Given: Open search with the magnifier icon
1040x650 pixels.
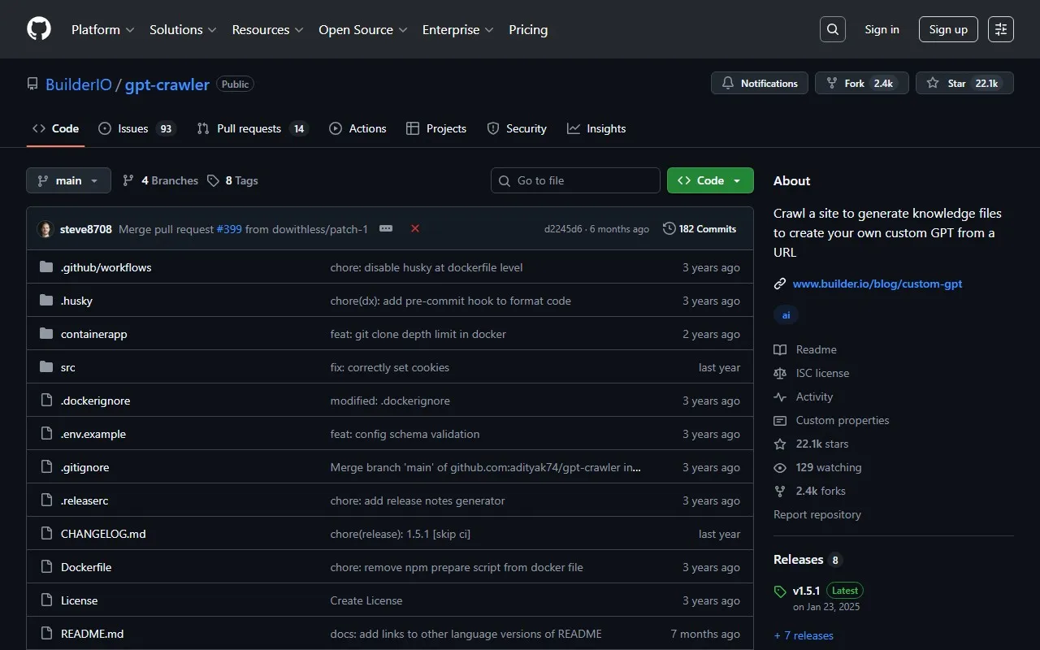Looking at the screenshot, I should 833,29.
